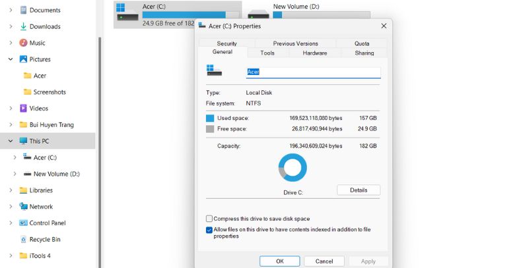Click the New Volume (D:) usage bar
Viewport: 515px width, 268px height.
pos(322,14)
